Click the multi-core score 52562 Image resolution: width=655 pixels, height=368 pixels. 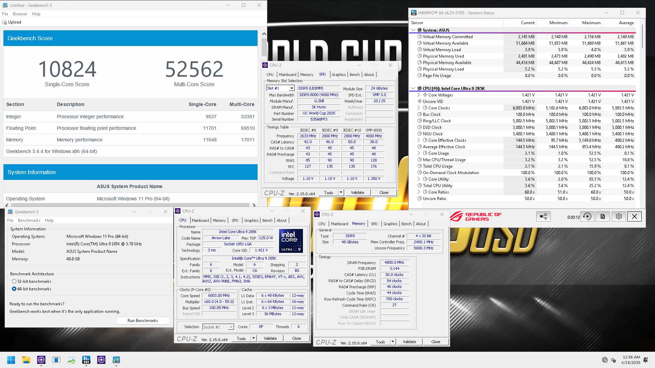click(194, 69)
